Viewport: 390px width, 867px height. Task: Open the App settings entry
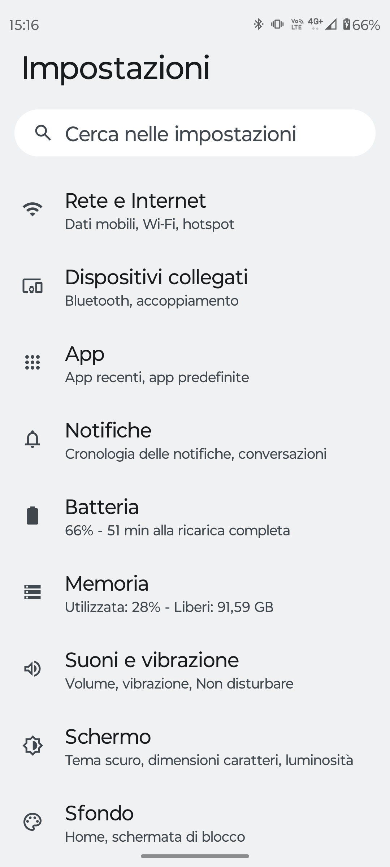tap(157, 365)
